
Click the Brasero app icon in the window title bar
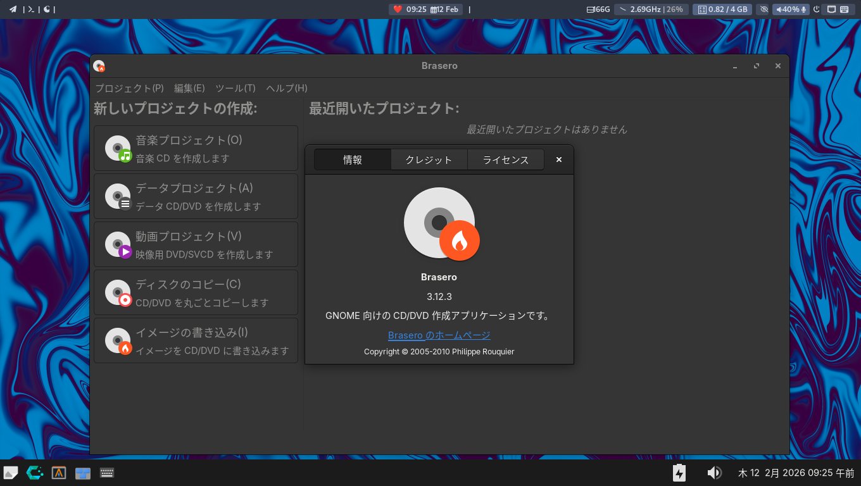click(99, 66)
